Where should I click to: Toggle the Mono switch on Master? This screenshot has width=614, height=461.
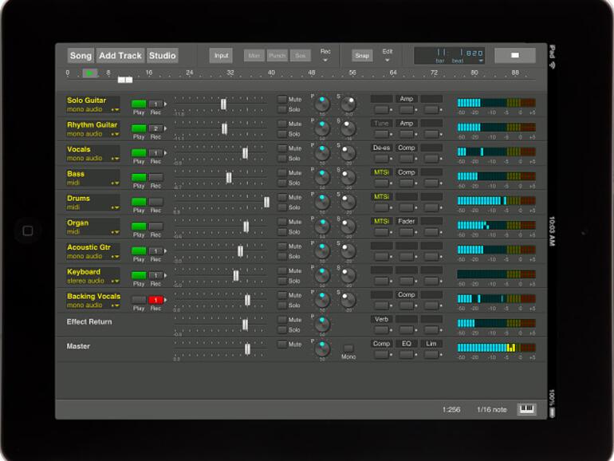tap(348, 349)
